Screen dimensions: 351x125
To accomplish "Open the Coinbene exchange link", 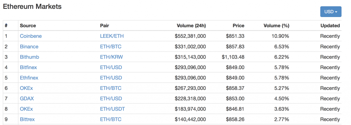I will tap(31, 36).
